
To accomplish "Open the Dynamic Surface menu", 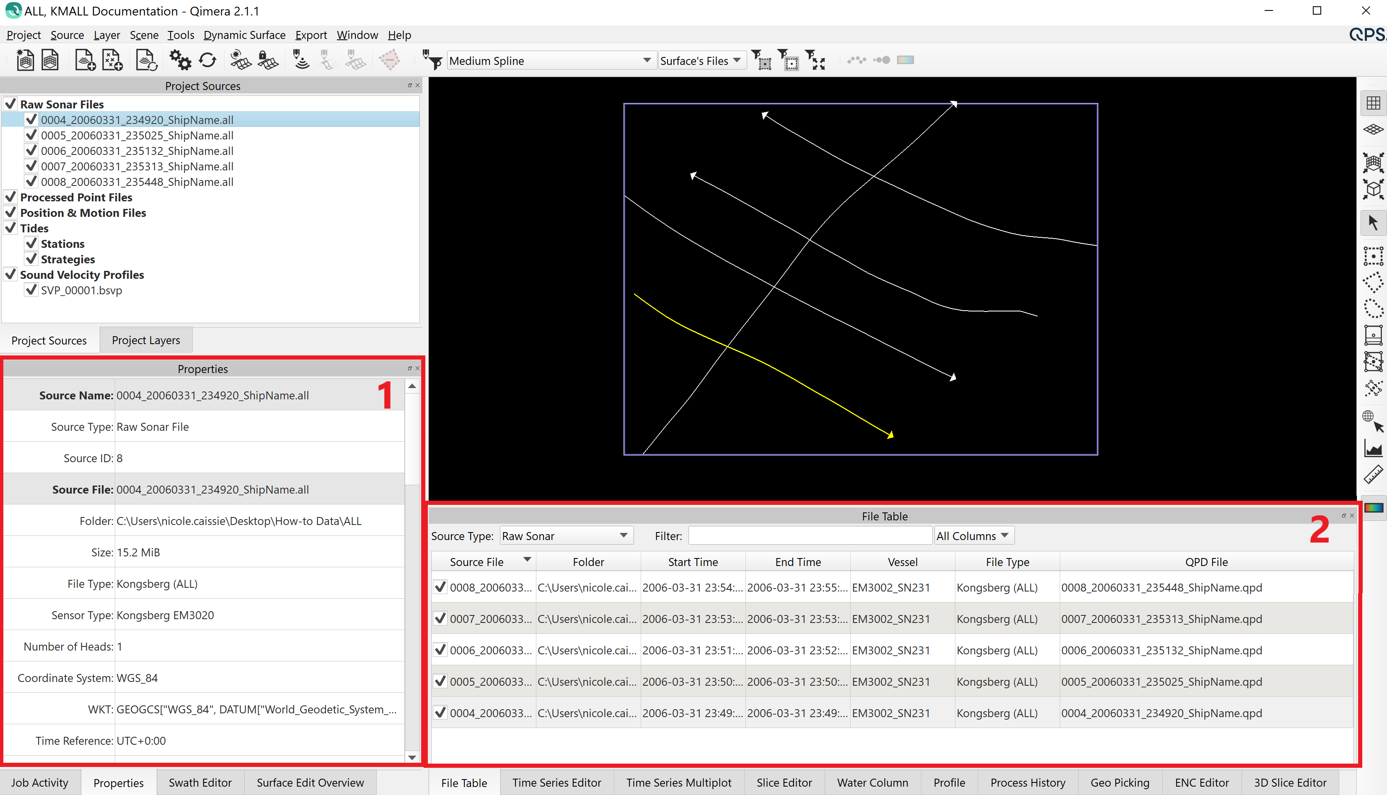I will 244,35.
